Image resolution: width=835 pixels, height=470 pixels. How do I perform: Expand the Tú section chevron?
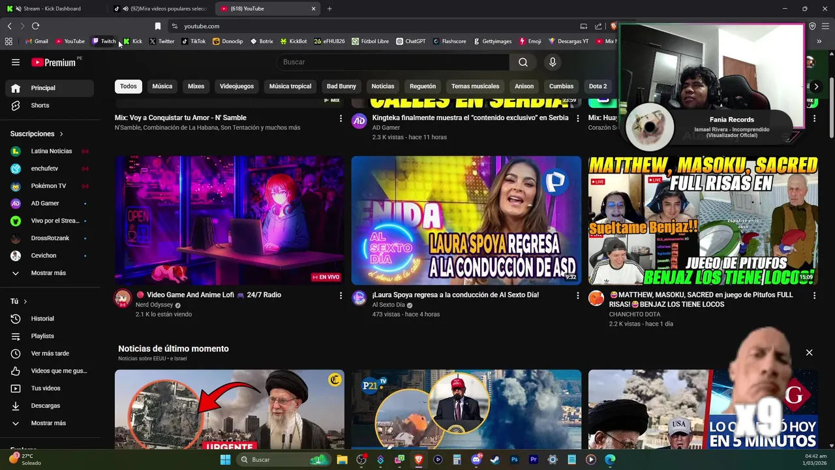pyautogui.click(x=25, y=302)
